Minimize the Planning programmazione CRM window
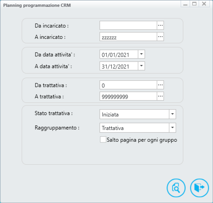Image resolution: width=213 pixels, height=203 pixels. coord(186,4)
